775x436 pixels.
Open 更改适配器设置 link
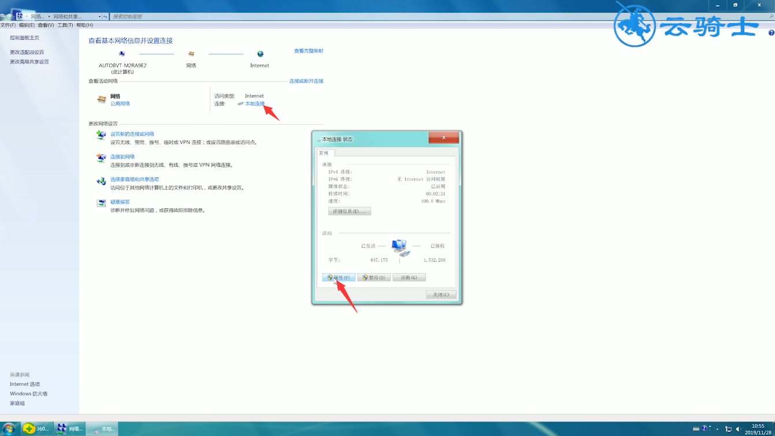coord(27,52)
